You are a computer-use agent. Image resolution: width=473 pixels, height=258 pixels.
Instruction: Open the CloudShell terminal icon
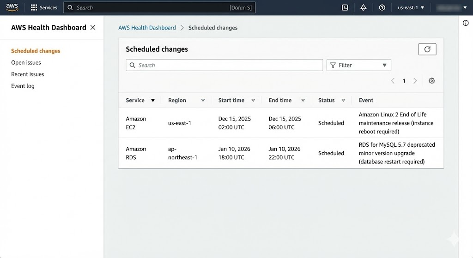point(345,7)
